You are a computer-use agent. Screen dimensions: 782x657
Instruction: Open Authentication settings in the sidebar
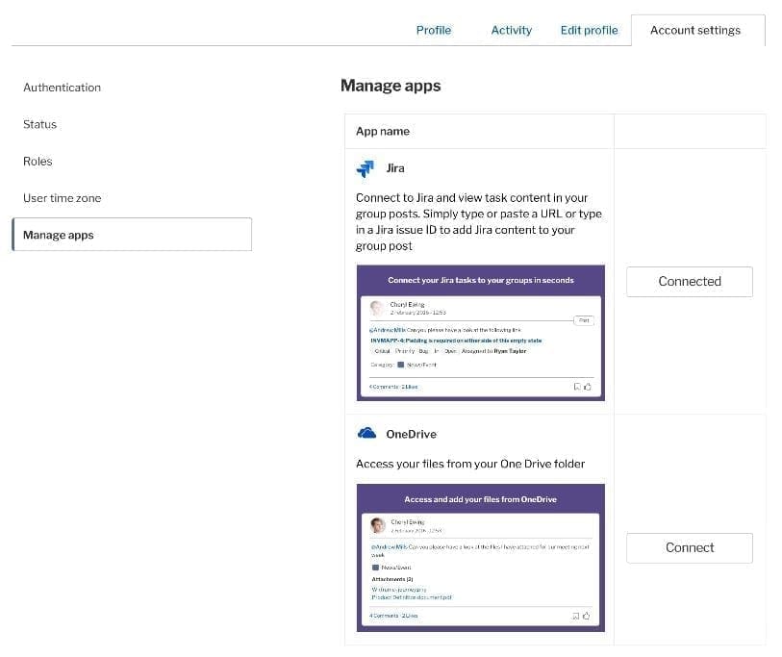(62, 88)
